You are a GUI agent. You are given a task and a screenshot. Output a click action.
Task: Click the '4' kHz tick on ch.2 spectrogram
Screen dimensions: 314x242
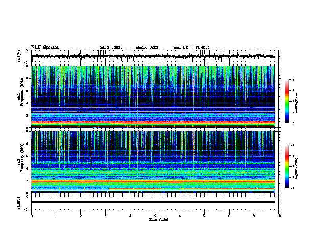(28, 168)
